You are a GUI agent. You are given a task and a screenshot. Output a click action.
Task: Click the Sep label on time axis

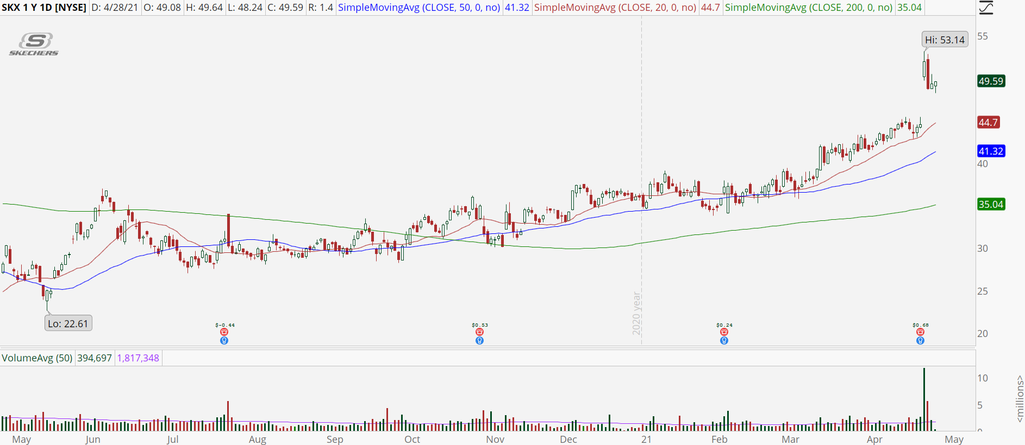(335, 439)
